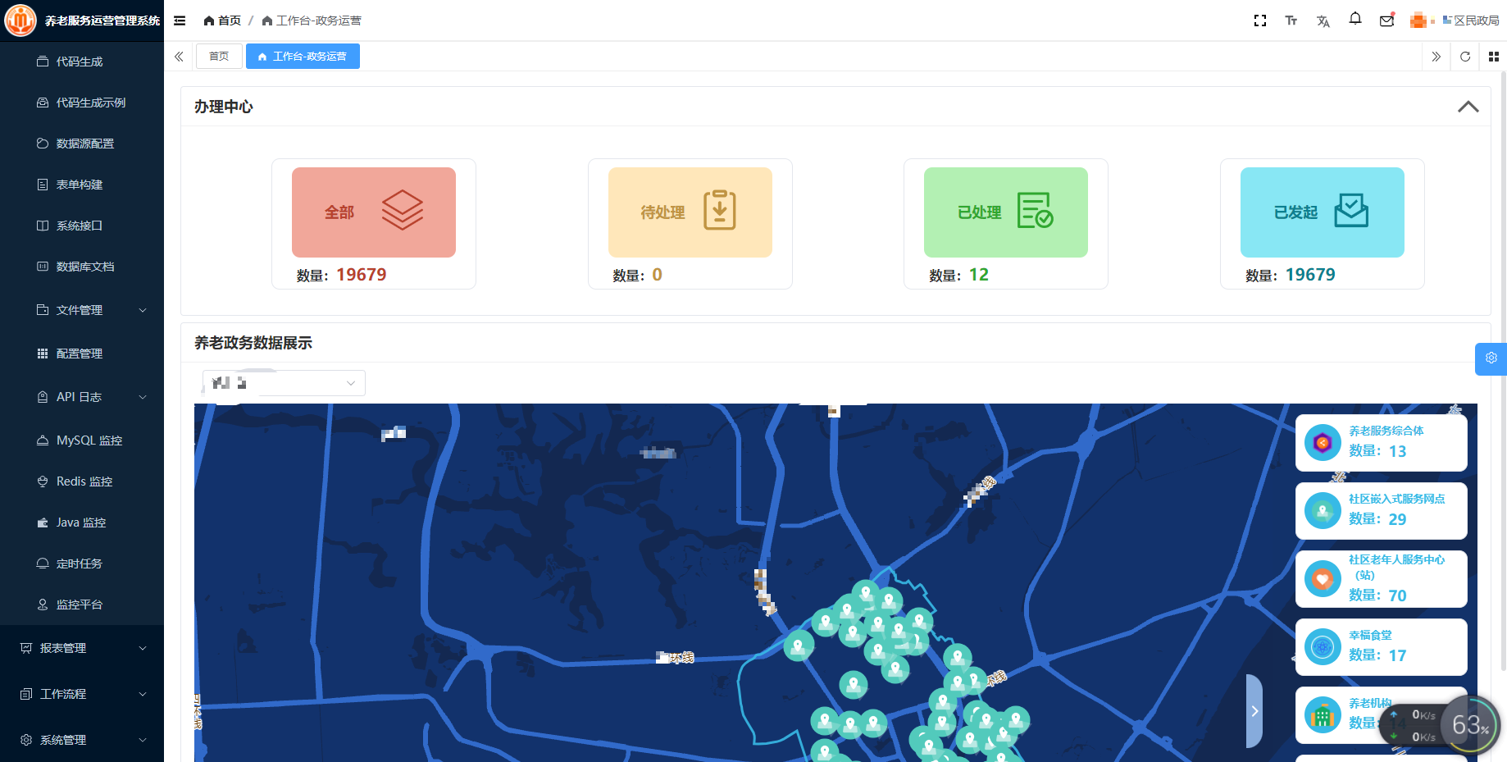The height and width of the screenshot is (762, 1507).
Task: Expand the map side panel arrow
Action: click(x=1254, y=711)
